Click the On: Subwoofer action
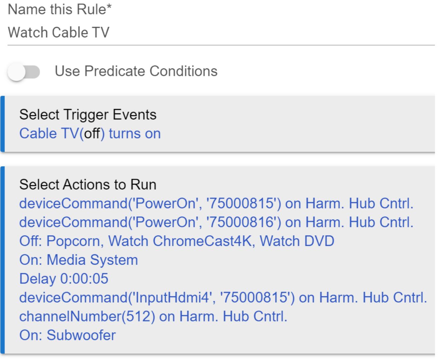This screenshot has height=361, width=441. coord(67,335)
